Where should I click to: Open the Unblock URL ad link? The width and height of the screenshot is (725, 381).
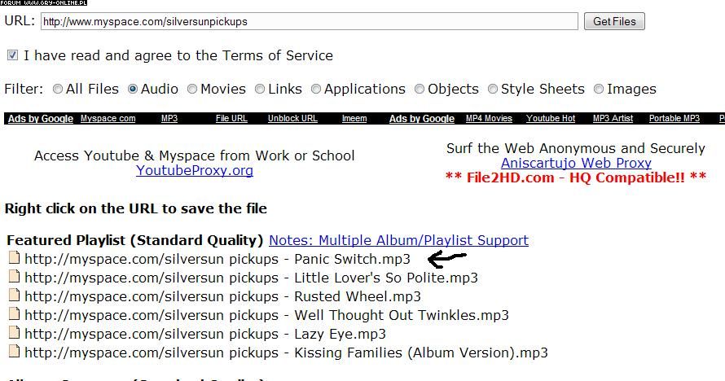[292, 119]
